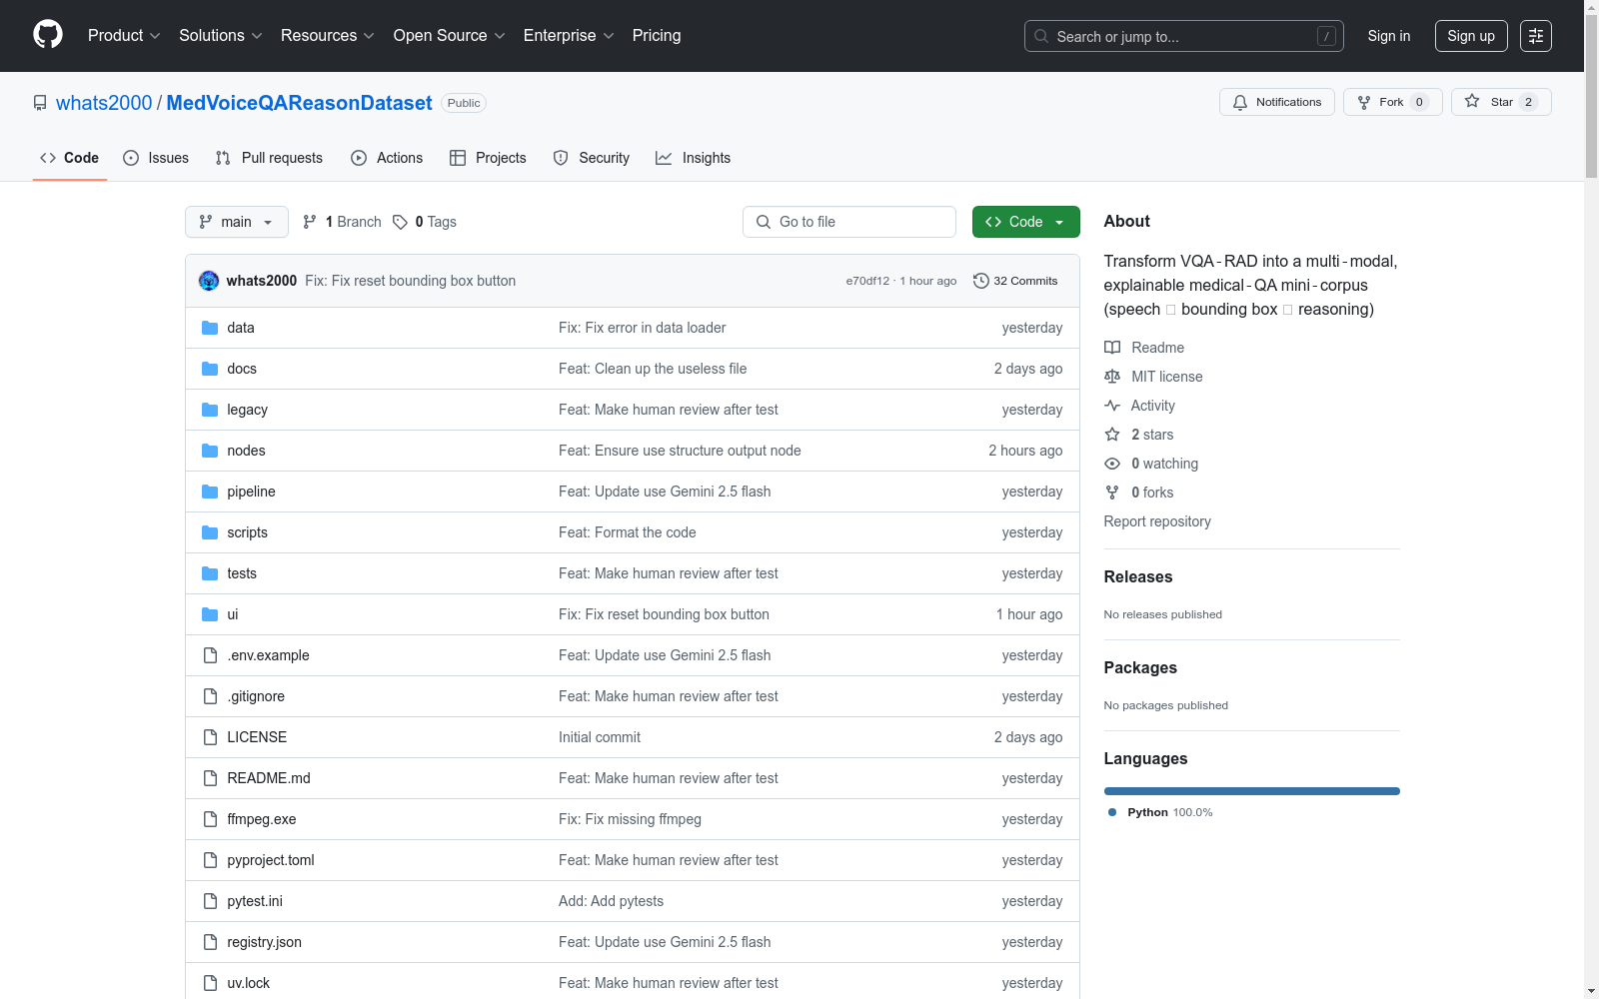Star the repository using star icon

pos(1472,101)
